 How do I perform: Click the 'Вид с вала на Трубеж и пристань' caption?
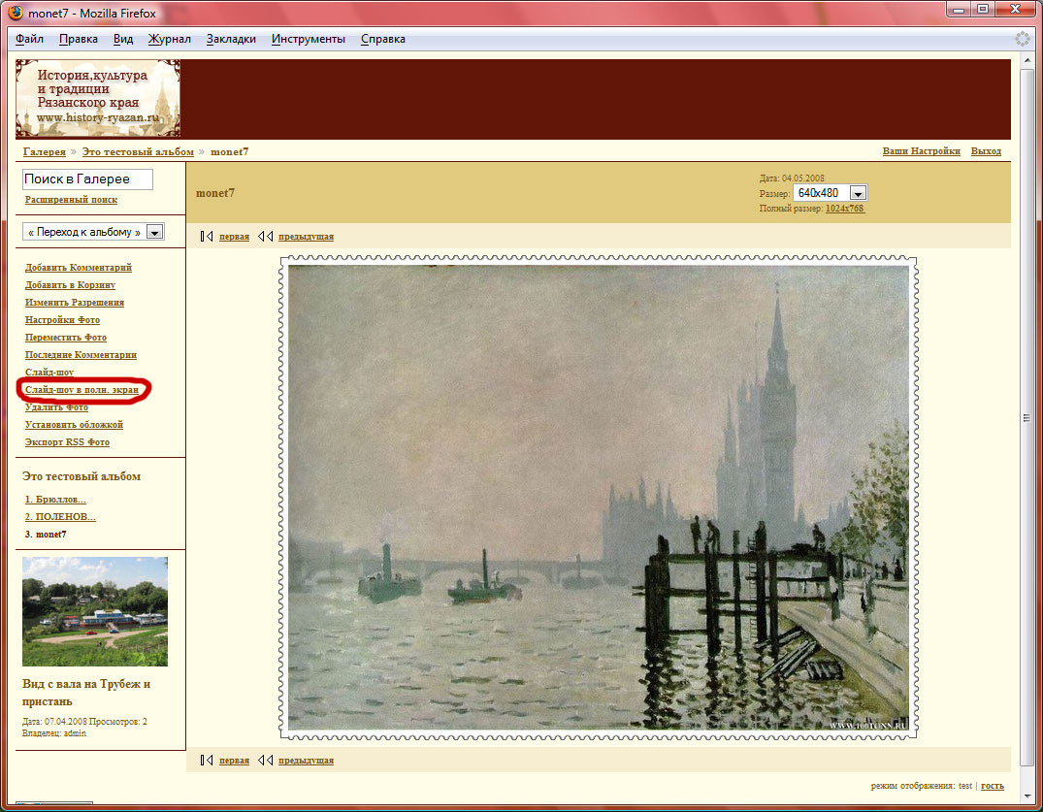(x=86, y=693)
